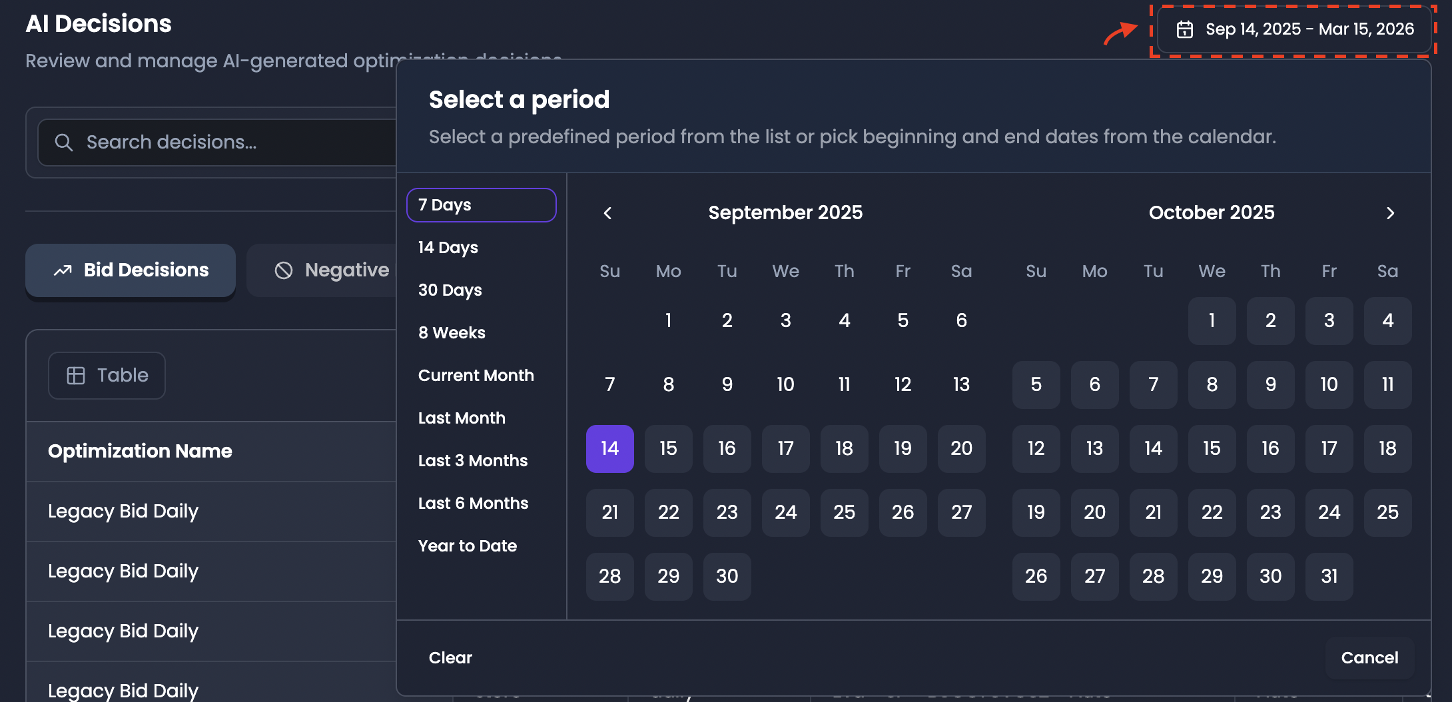Click the calendar icon in date range button
The height and width of the screenshot is (702, 1452).
tap(1184, 29)
